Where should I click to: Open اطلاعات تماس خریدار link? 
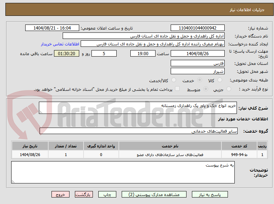(60, 44)
